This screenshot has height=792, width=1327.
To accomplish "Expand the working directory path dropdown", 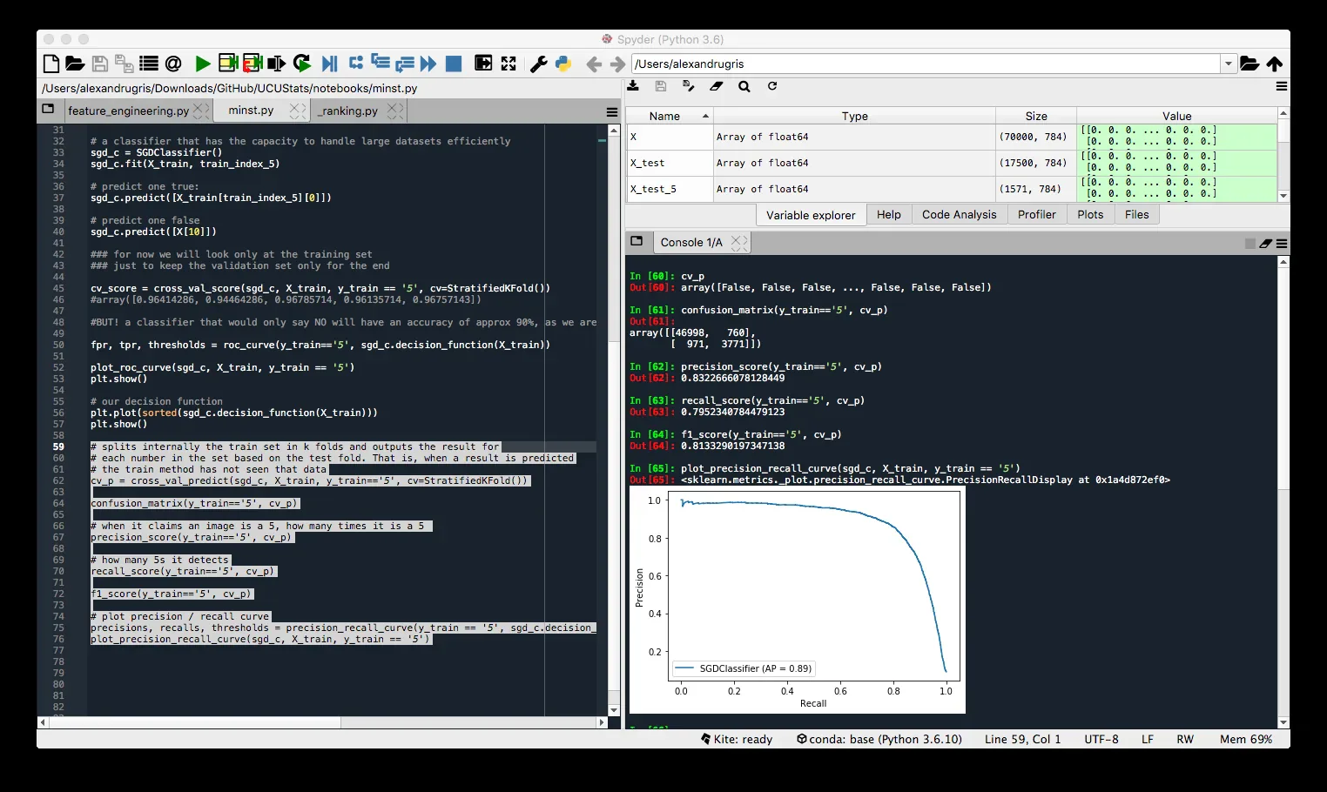I will click(1229, 64).
